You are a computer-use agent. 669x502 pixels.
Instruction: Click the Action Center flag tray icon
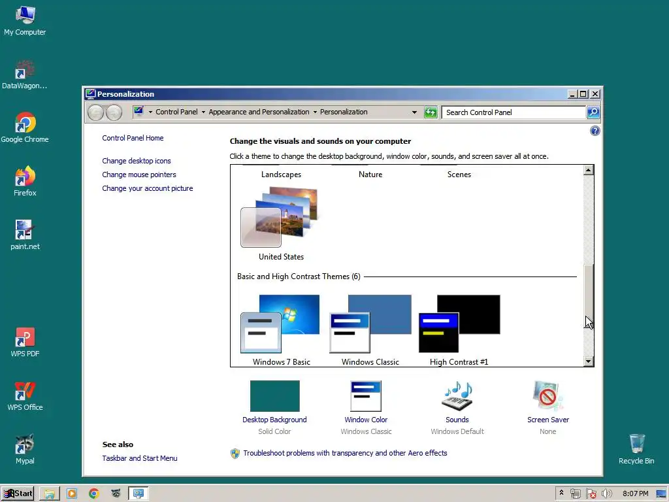point(591,494)
